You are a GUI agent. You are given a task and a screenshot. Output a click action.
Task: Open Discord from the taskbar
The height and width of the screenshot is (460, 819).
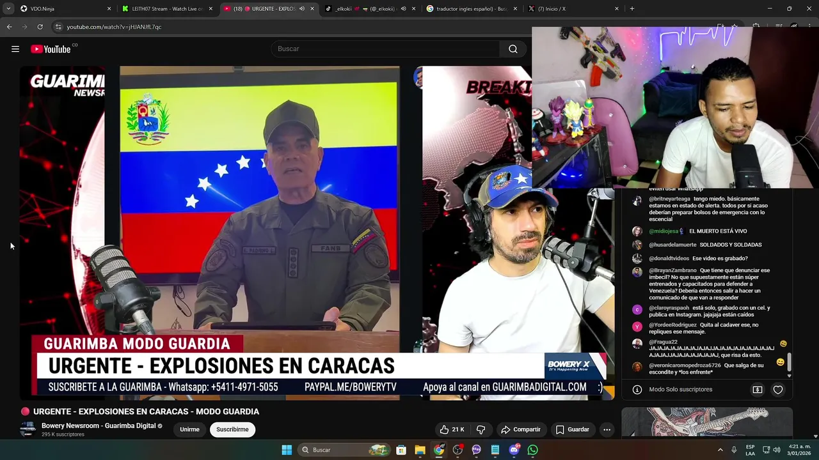[x=514, y=450]
